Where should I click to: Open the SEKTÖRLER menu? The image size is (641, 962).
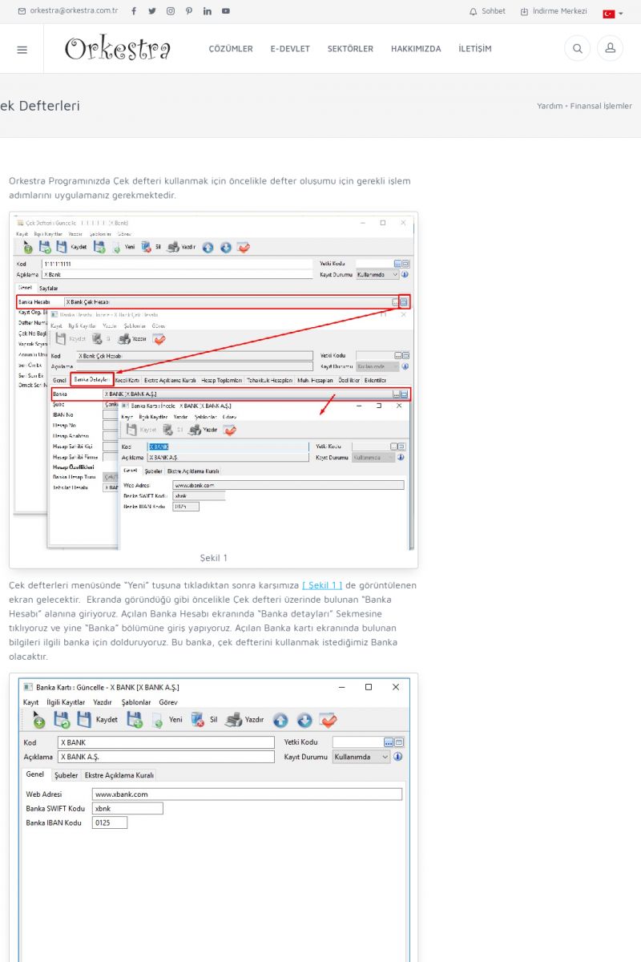(x=350, y=49)
